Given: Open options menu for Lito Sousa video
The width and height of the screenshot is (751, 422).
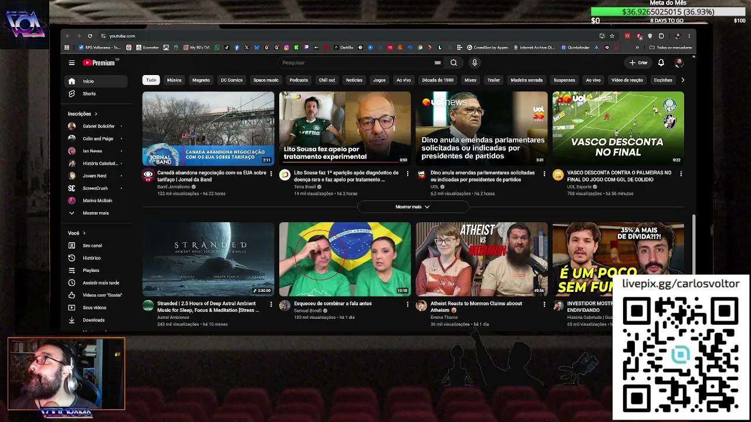Looking at the screenshot, I should [408, 173].
